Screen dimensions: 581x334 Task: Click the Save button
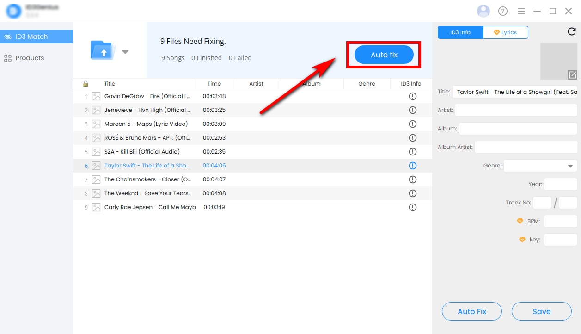pyautogui.click(x=541, y=311)
